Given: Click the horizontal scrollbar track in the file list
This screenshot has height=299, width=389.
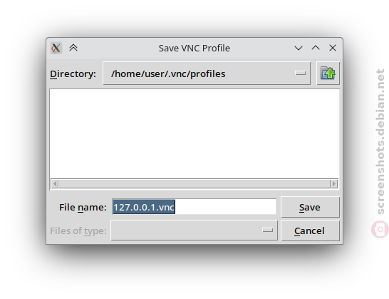Looking at the screenshot, I should (194, 184).
